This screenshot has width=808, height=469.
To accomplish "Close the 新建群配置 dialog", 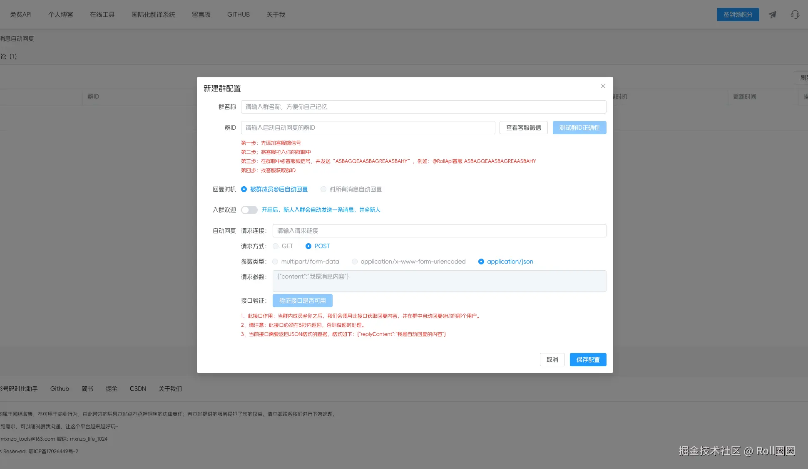I will [603, 86].
